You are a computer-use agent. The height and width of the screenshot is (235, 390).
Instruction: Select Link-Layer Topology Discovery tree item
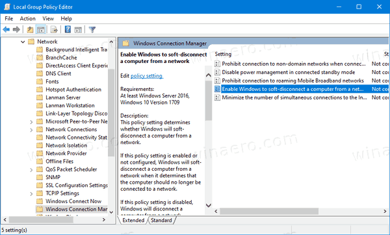(76, 114)
